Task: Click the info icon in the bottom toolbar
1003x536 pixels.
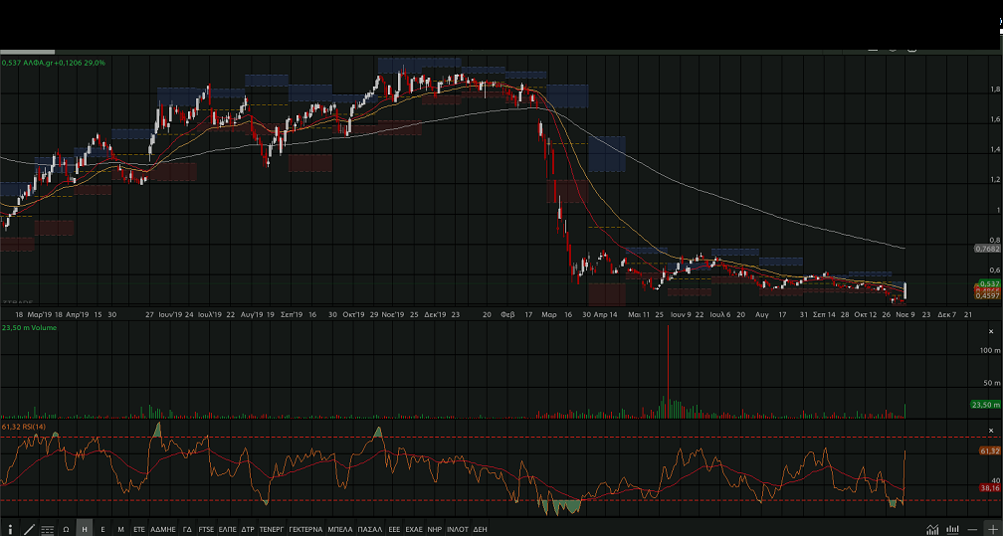Action: tap(10, 529)
